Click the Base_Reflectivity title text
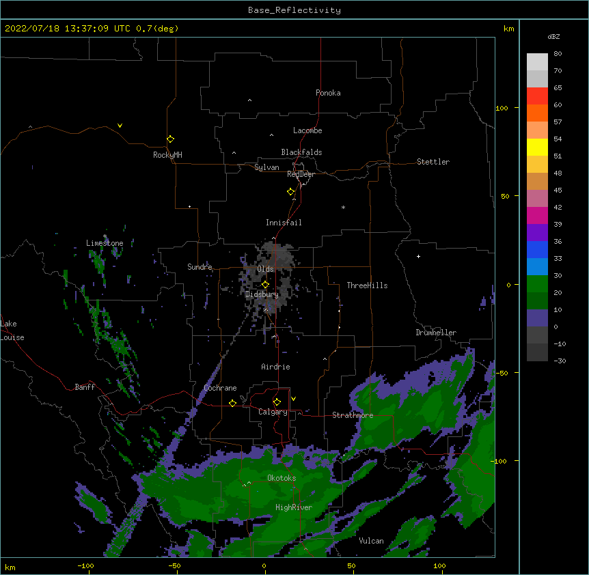This screenshot has width=589, height=575. (x=294, y=10)
